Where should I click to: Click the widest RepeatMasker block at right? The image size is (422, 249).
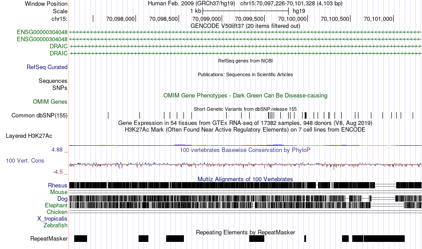(384, 238)
